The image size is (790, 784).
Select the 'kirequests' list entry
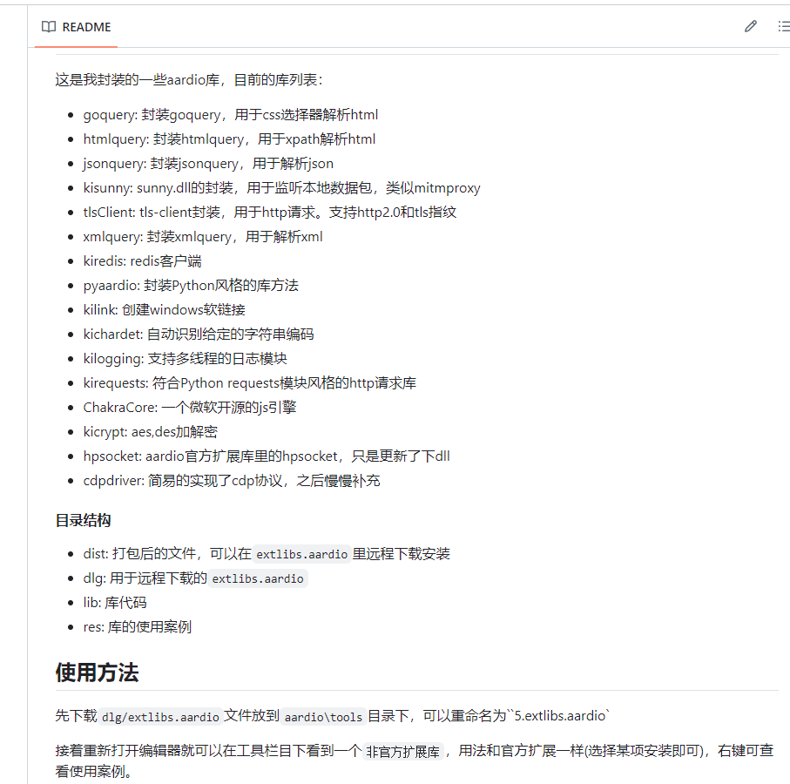point(249,383)
